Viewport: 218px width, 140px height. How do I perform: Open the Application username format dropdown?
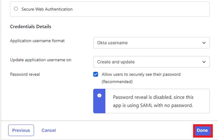click(151, 43)
